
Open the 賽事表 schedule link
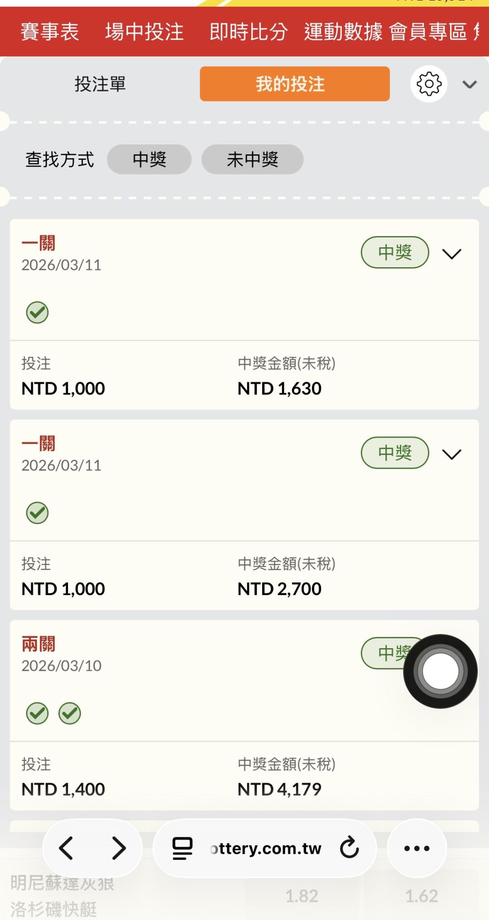coord(50,32)
